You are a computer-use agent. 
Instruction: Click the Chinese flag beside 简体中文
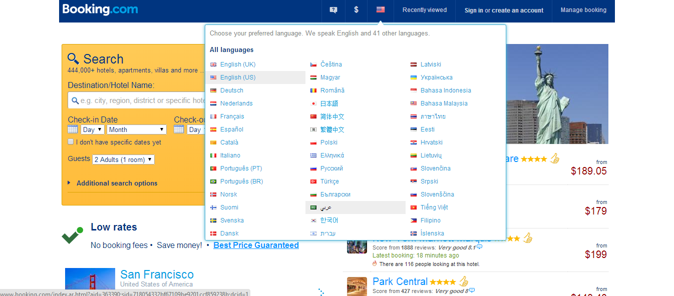point(313,116)
